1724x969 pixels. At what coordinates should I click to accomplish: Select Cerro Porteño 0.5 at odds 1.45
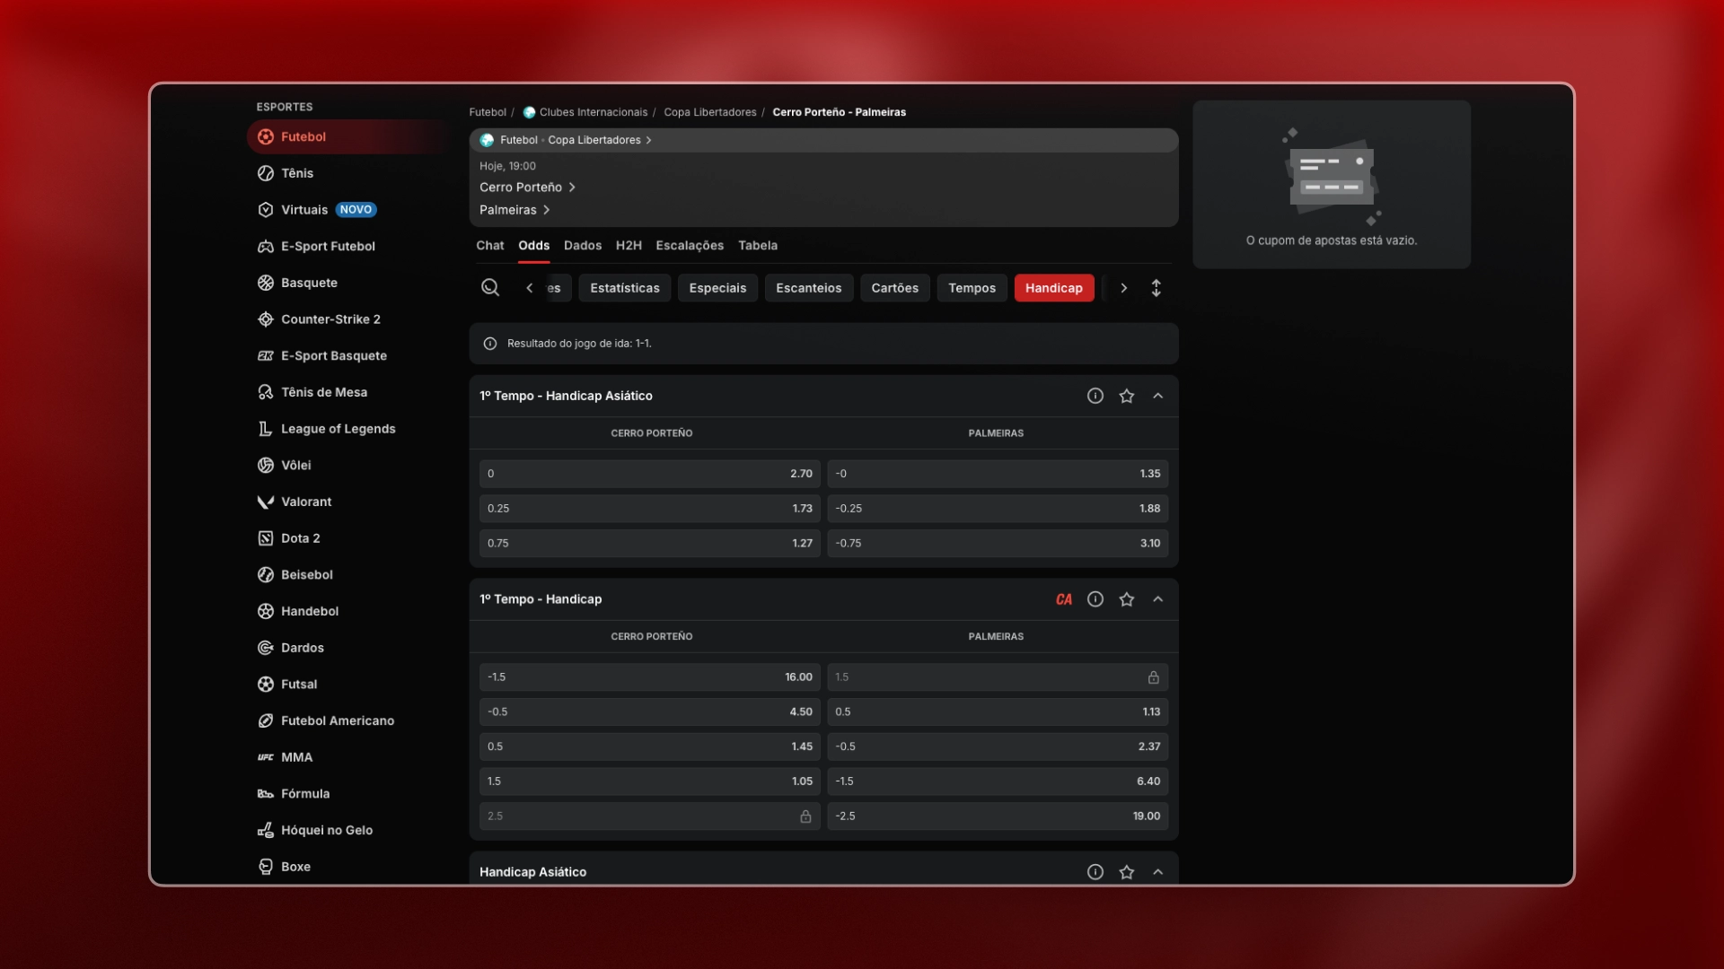tap(650, 746)
